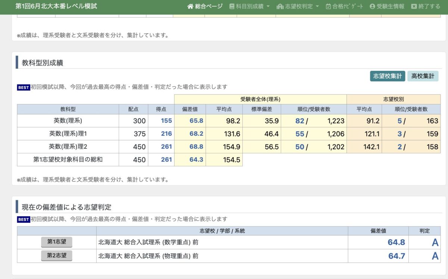Select 終了する to exit
Image resolution: width=448 pixels, height=279 pixels.
click(x=426, y=6)
